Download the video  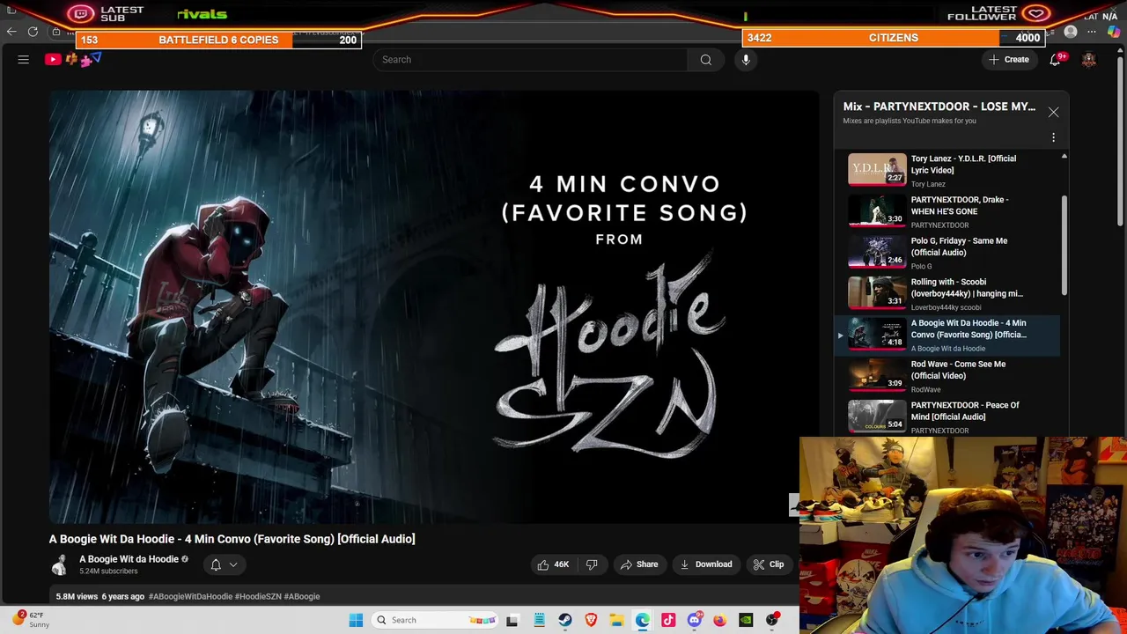[x=706, y=564]
